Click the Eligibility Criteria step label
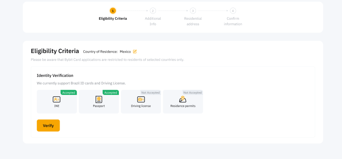 click(x=113, y=19)
